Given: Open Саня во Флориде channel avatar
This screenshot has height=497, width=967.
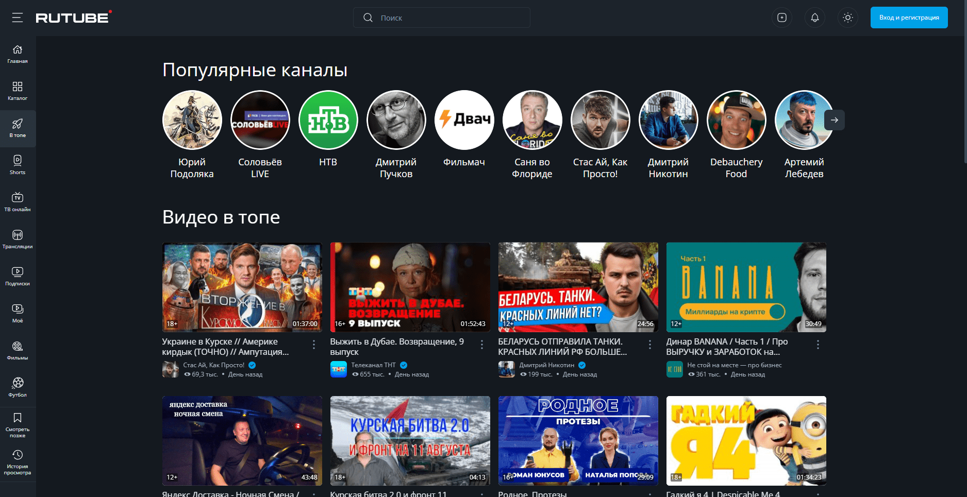Looking at the screenshot, I should point(532,120).
